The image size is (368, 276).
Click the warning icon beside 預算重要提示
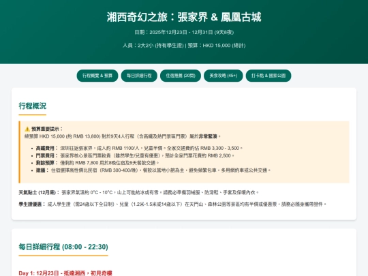click(x=27, y=129)
